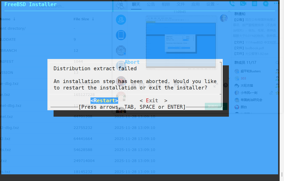The image size is (284, 181).
Task: Start a voice call with the phone icon
Action: point(232,4)
